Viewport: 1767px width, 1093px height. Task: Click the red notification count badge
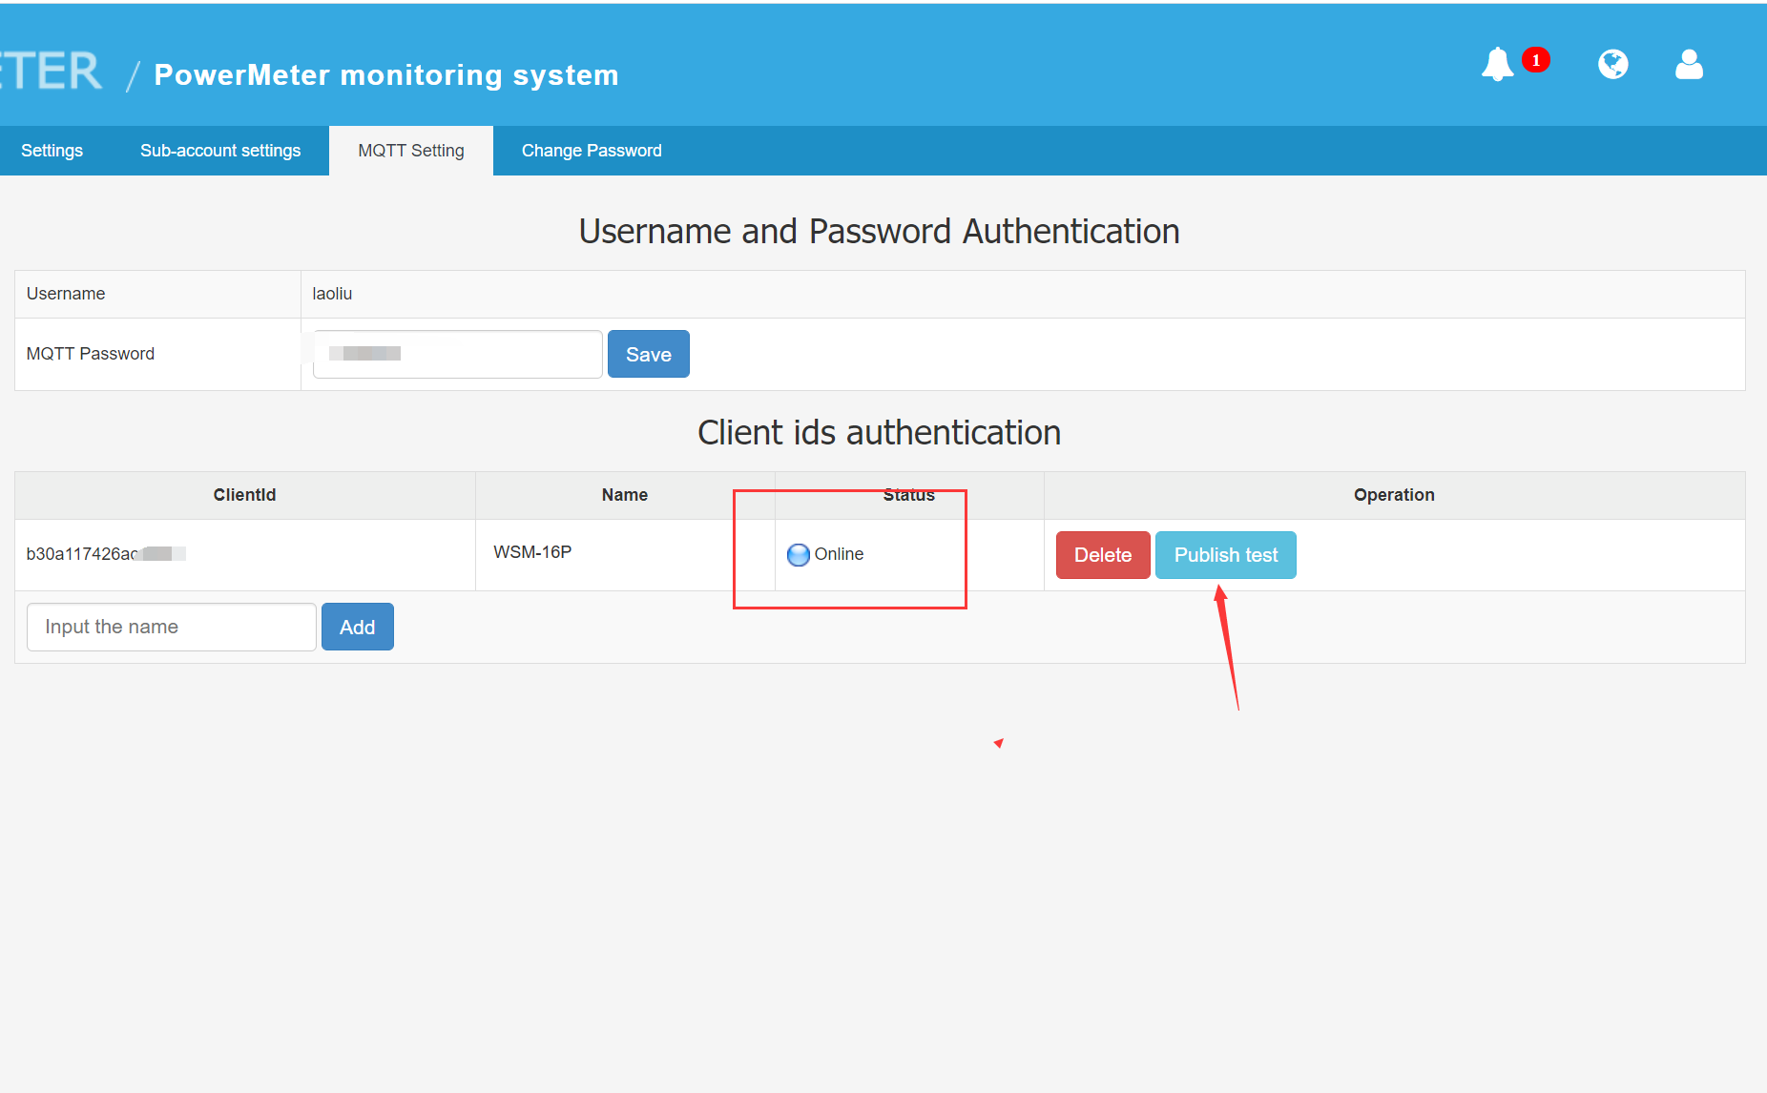[x=1535, y=60]
